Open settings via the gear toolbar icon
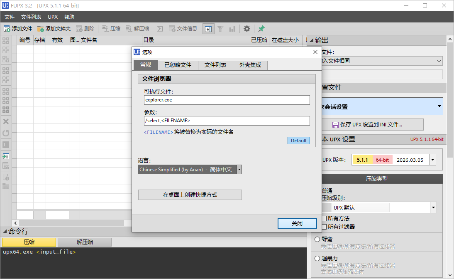Image resolution: width=454 pixels, height=279 pixels. (x=247, y=29)
